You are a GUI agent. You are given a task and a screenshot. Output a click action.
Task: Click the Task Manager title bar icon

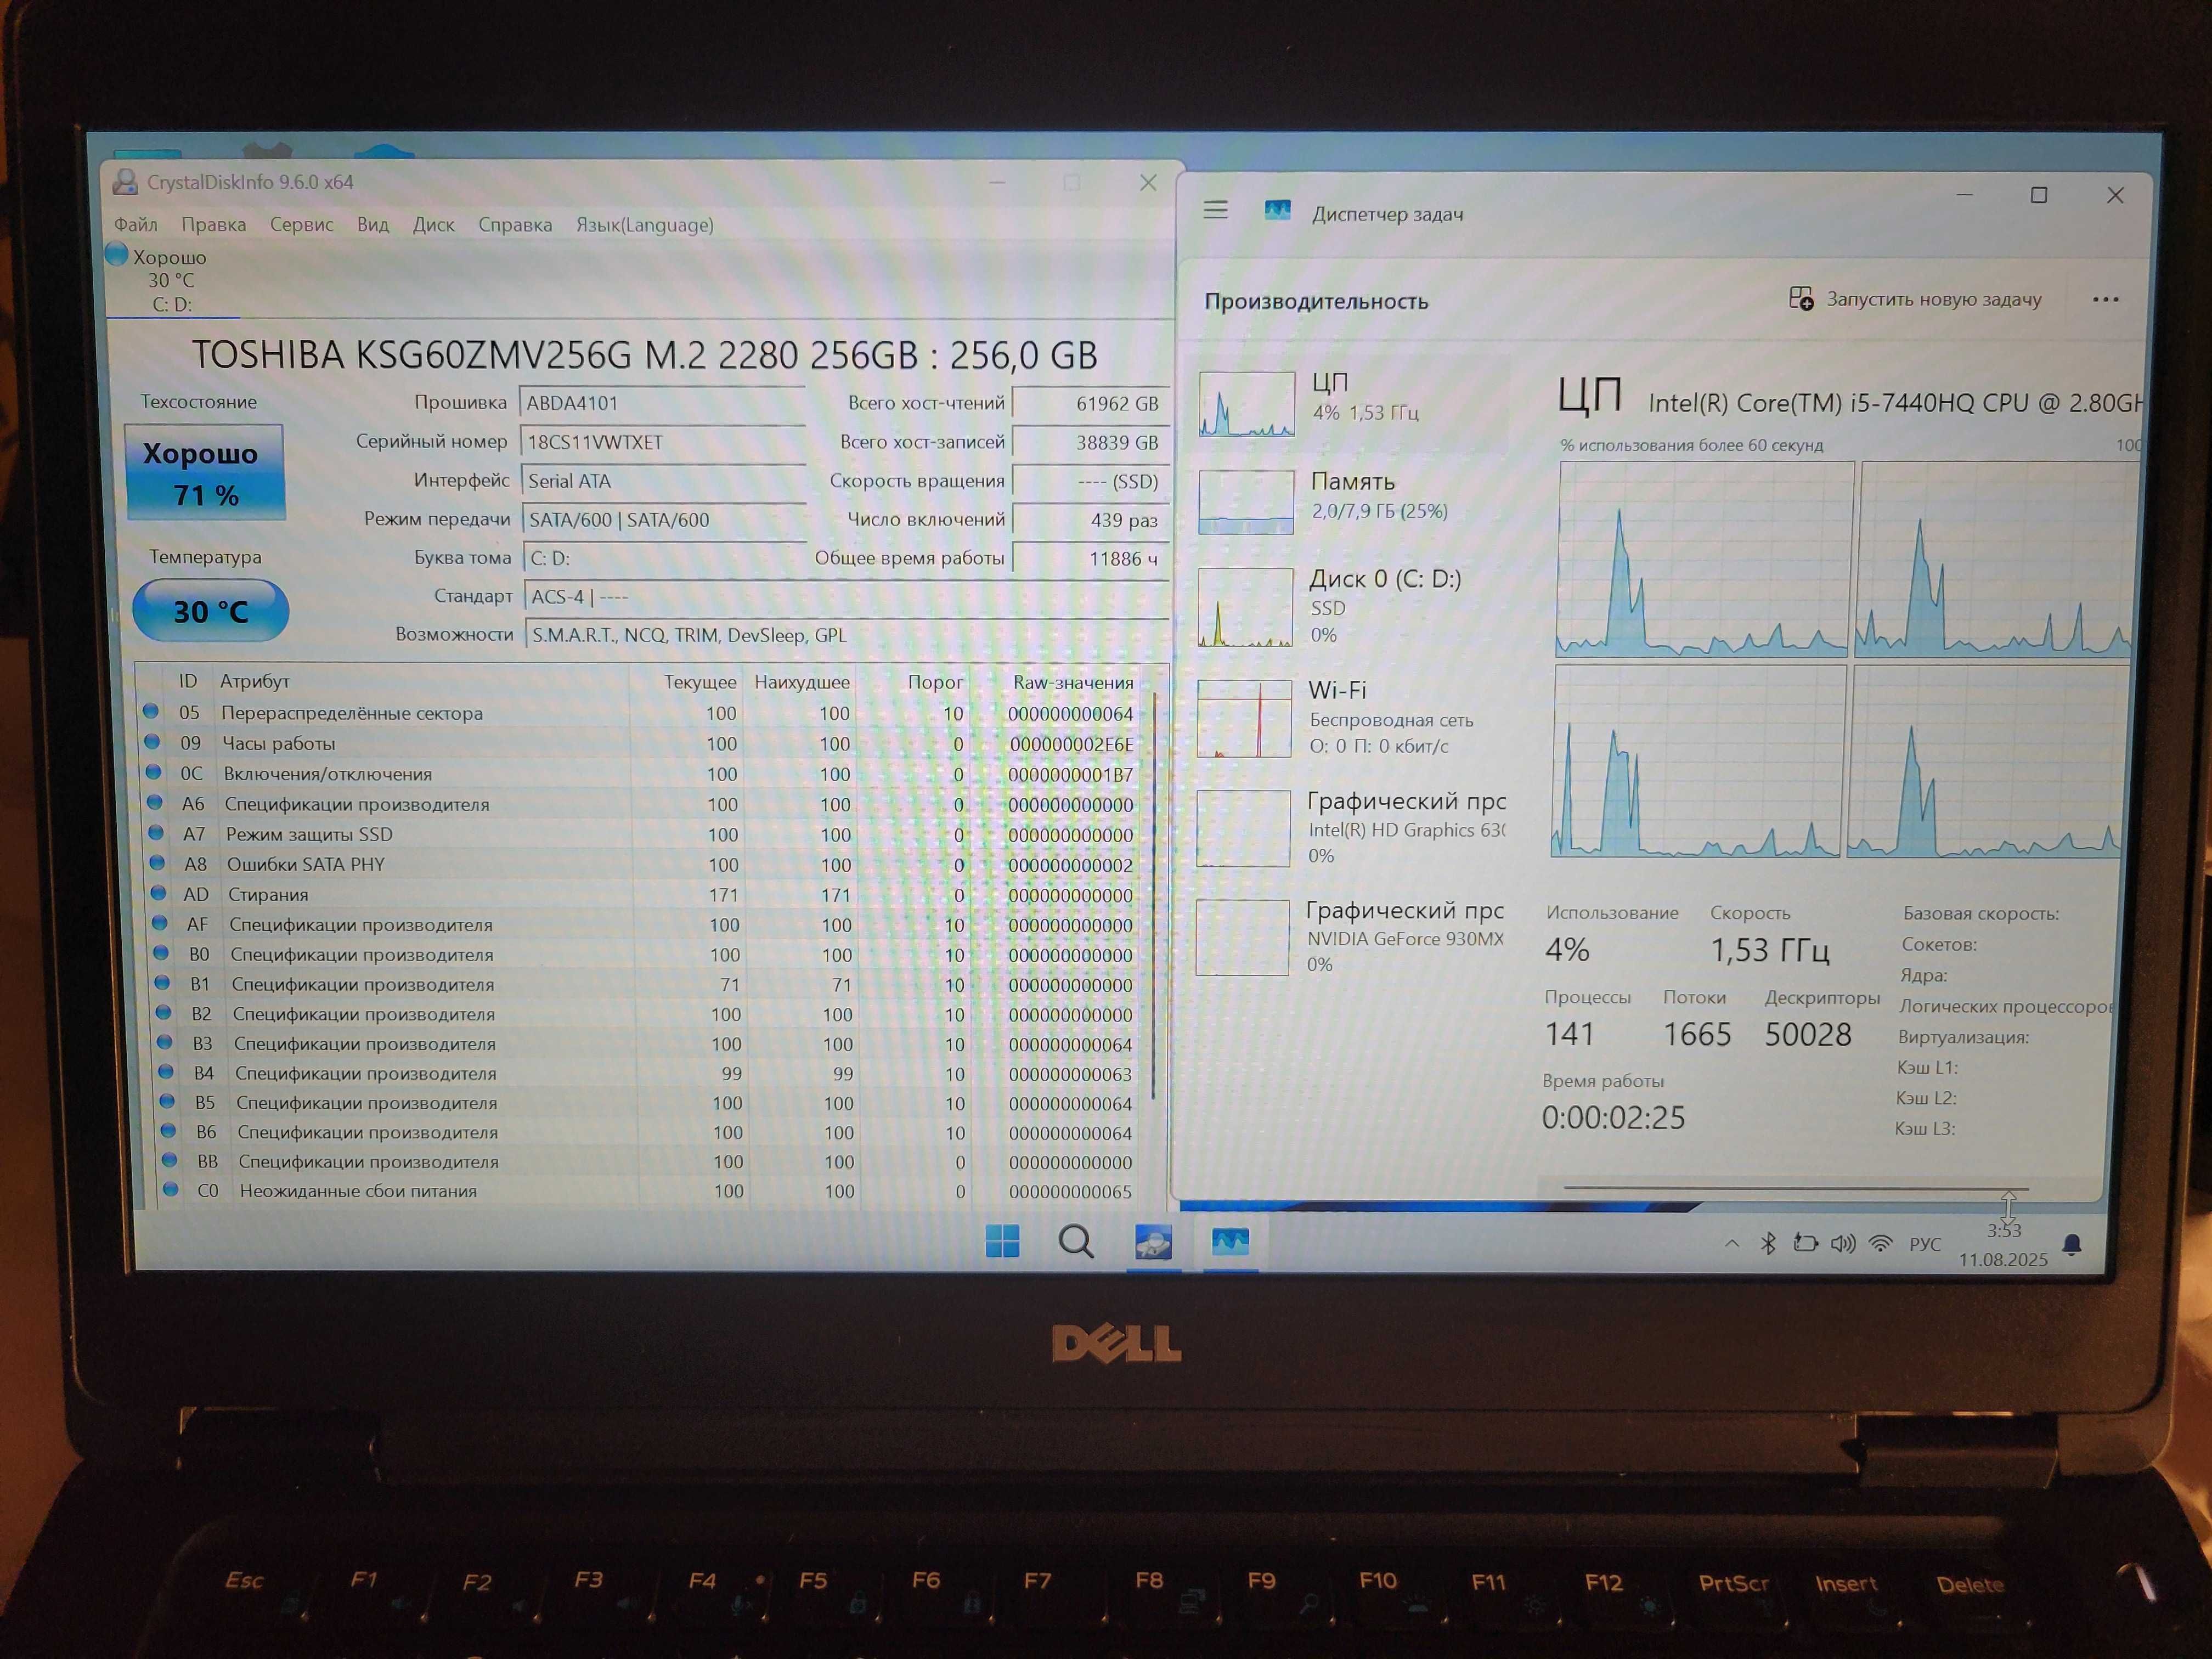(1277, 210)
